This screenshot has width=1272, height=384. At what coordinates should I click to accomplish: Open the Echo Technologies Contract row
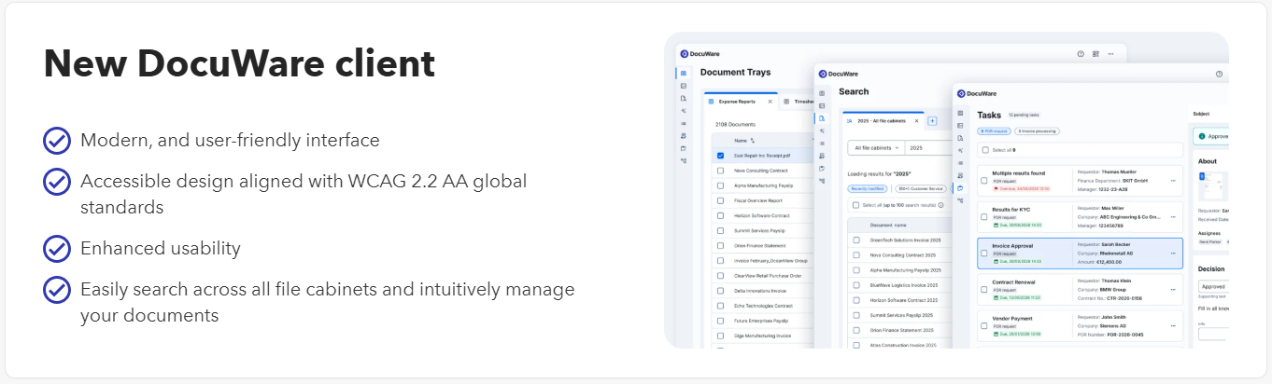pos(762,306)
